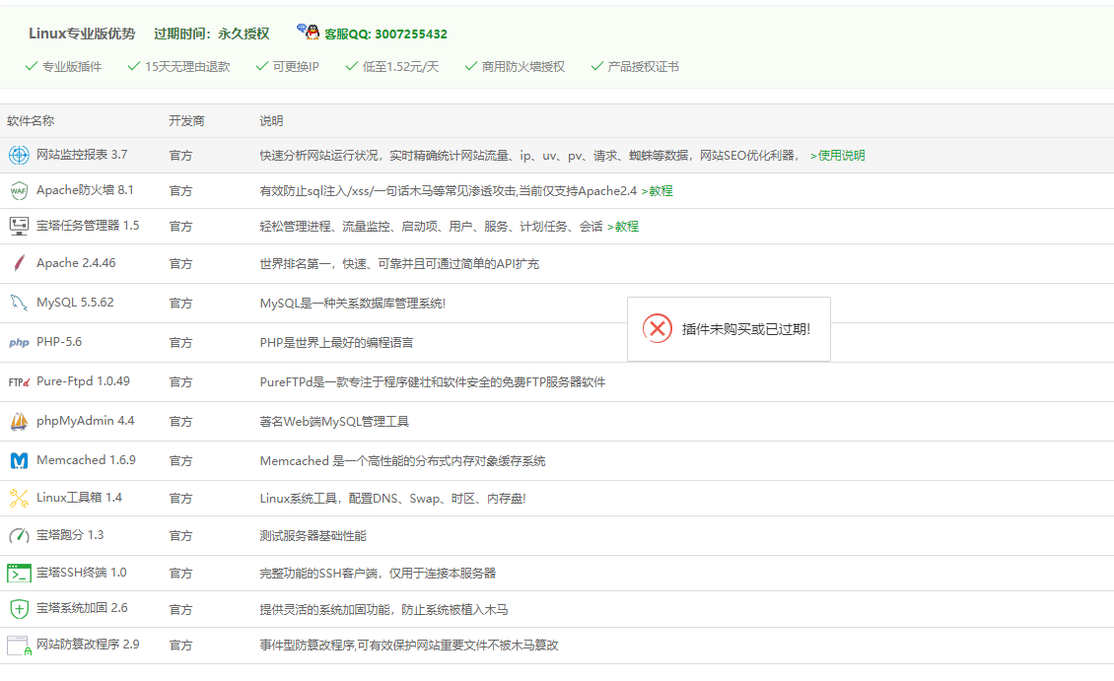Click the Memcached blue M icon

click(x=19, y=461)
